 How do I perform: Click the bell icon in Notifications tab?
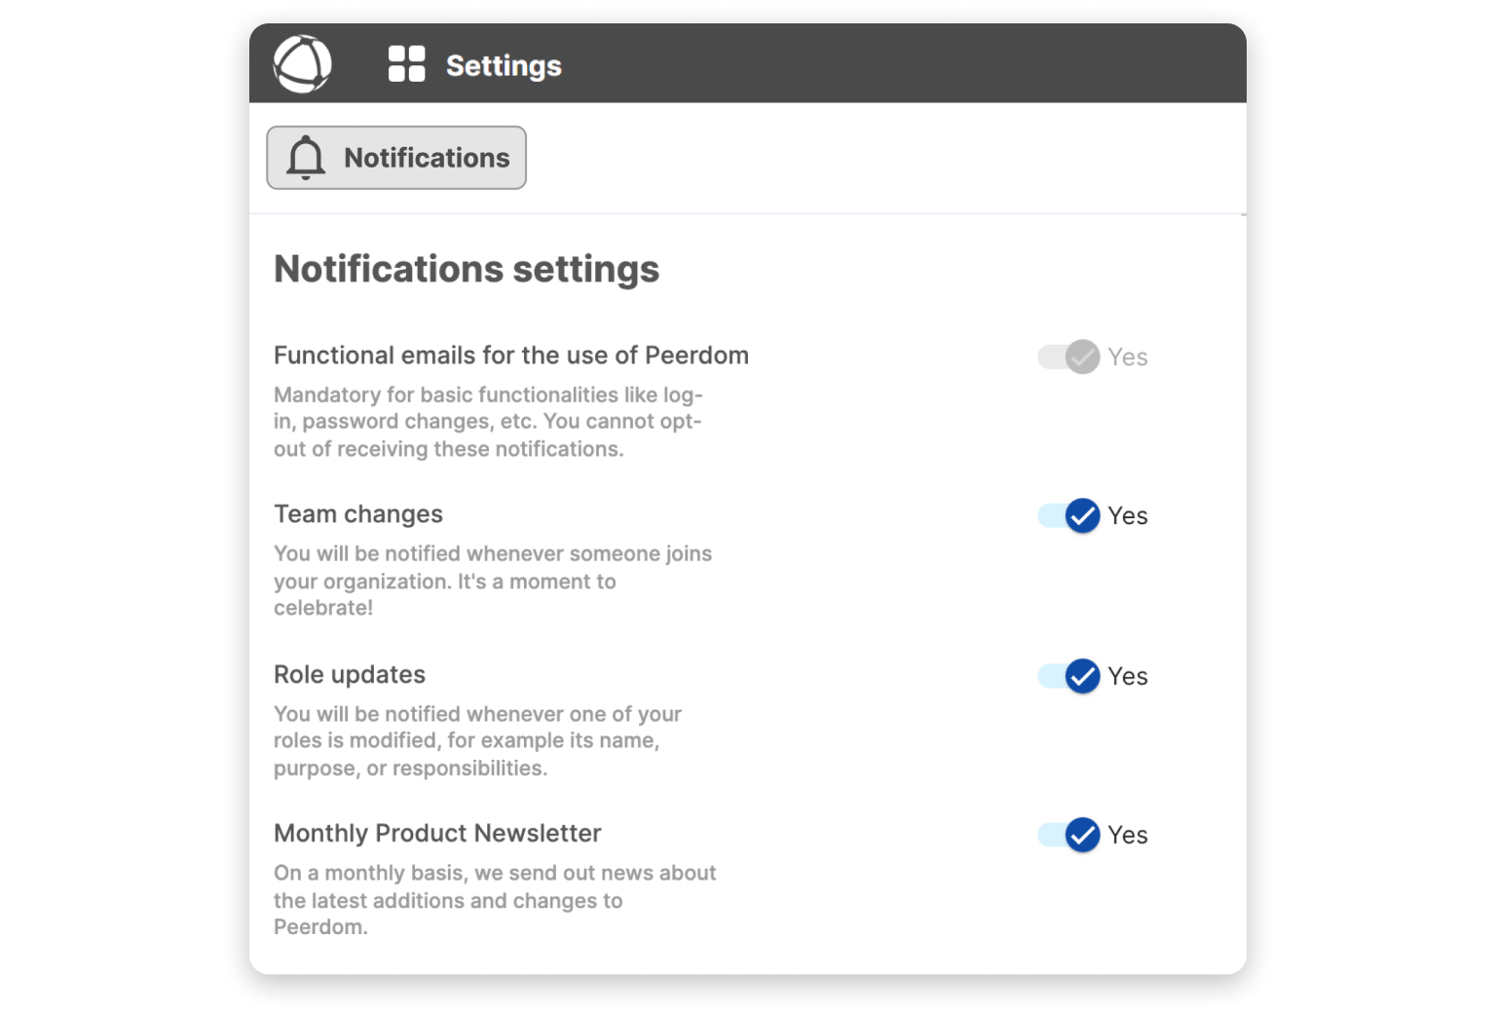point(305,157)
